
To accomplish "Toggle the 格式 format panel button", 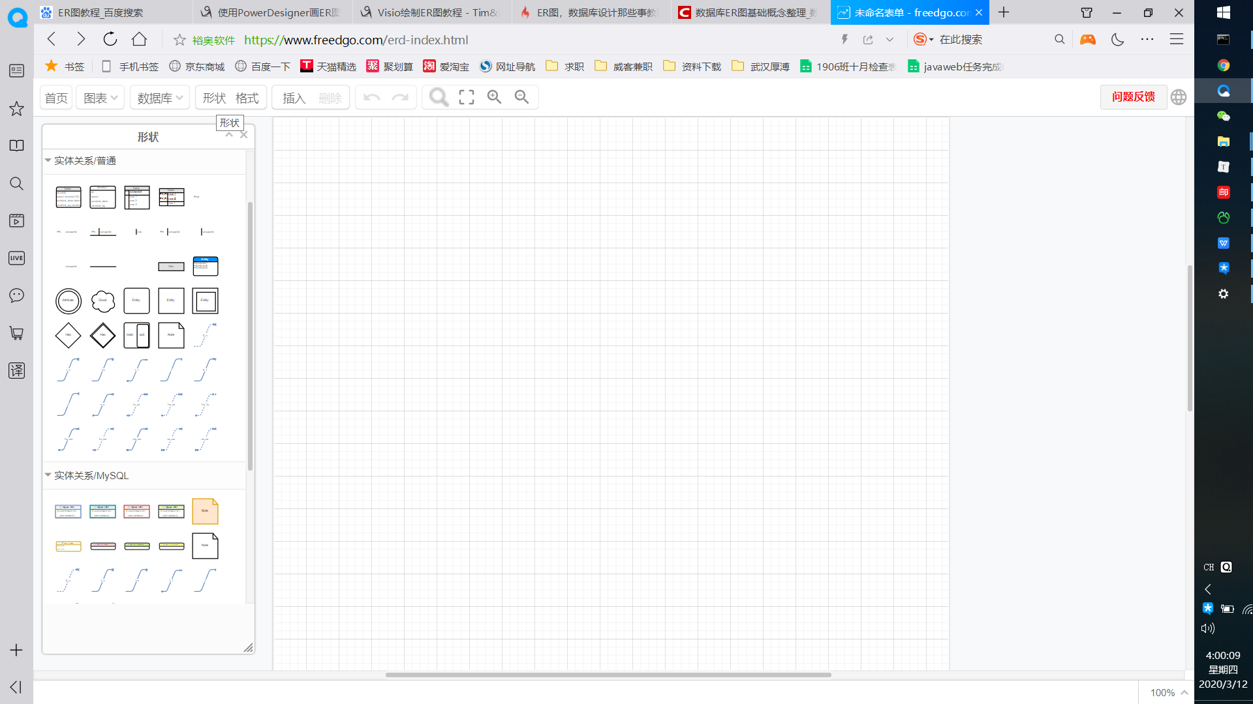I will [247, 98].
